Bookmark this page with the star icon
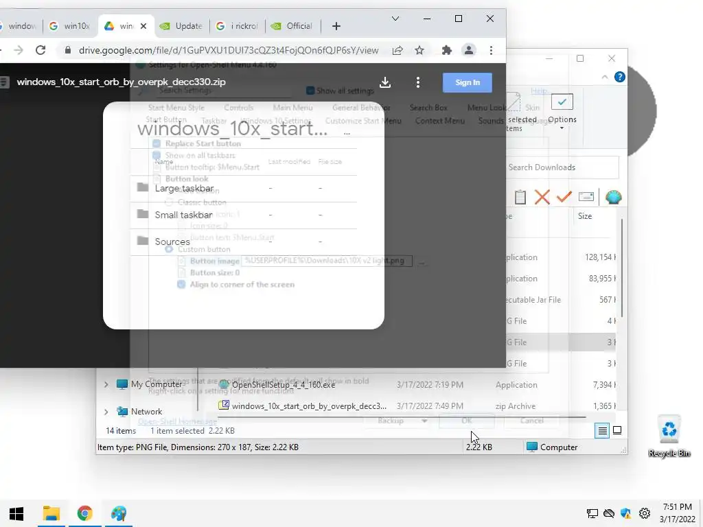The image size is (703, 527). coord(419,50)
